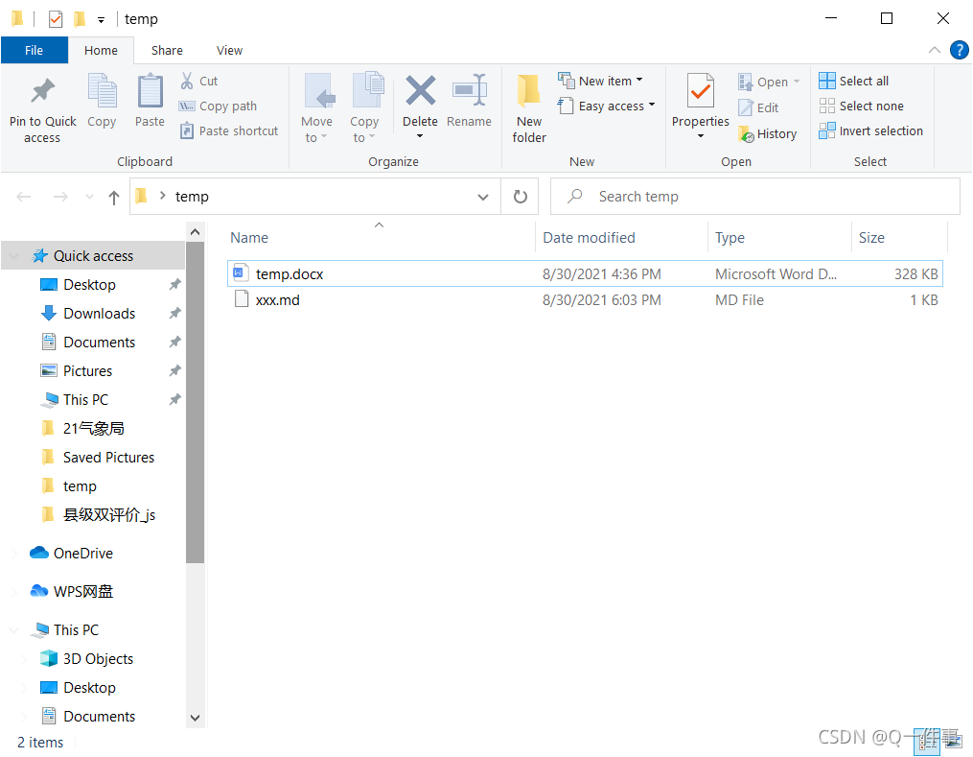
Task: Click the Rename icon
Action: click(x=469, y=90)
